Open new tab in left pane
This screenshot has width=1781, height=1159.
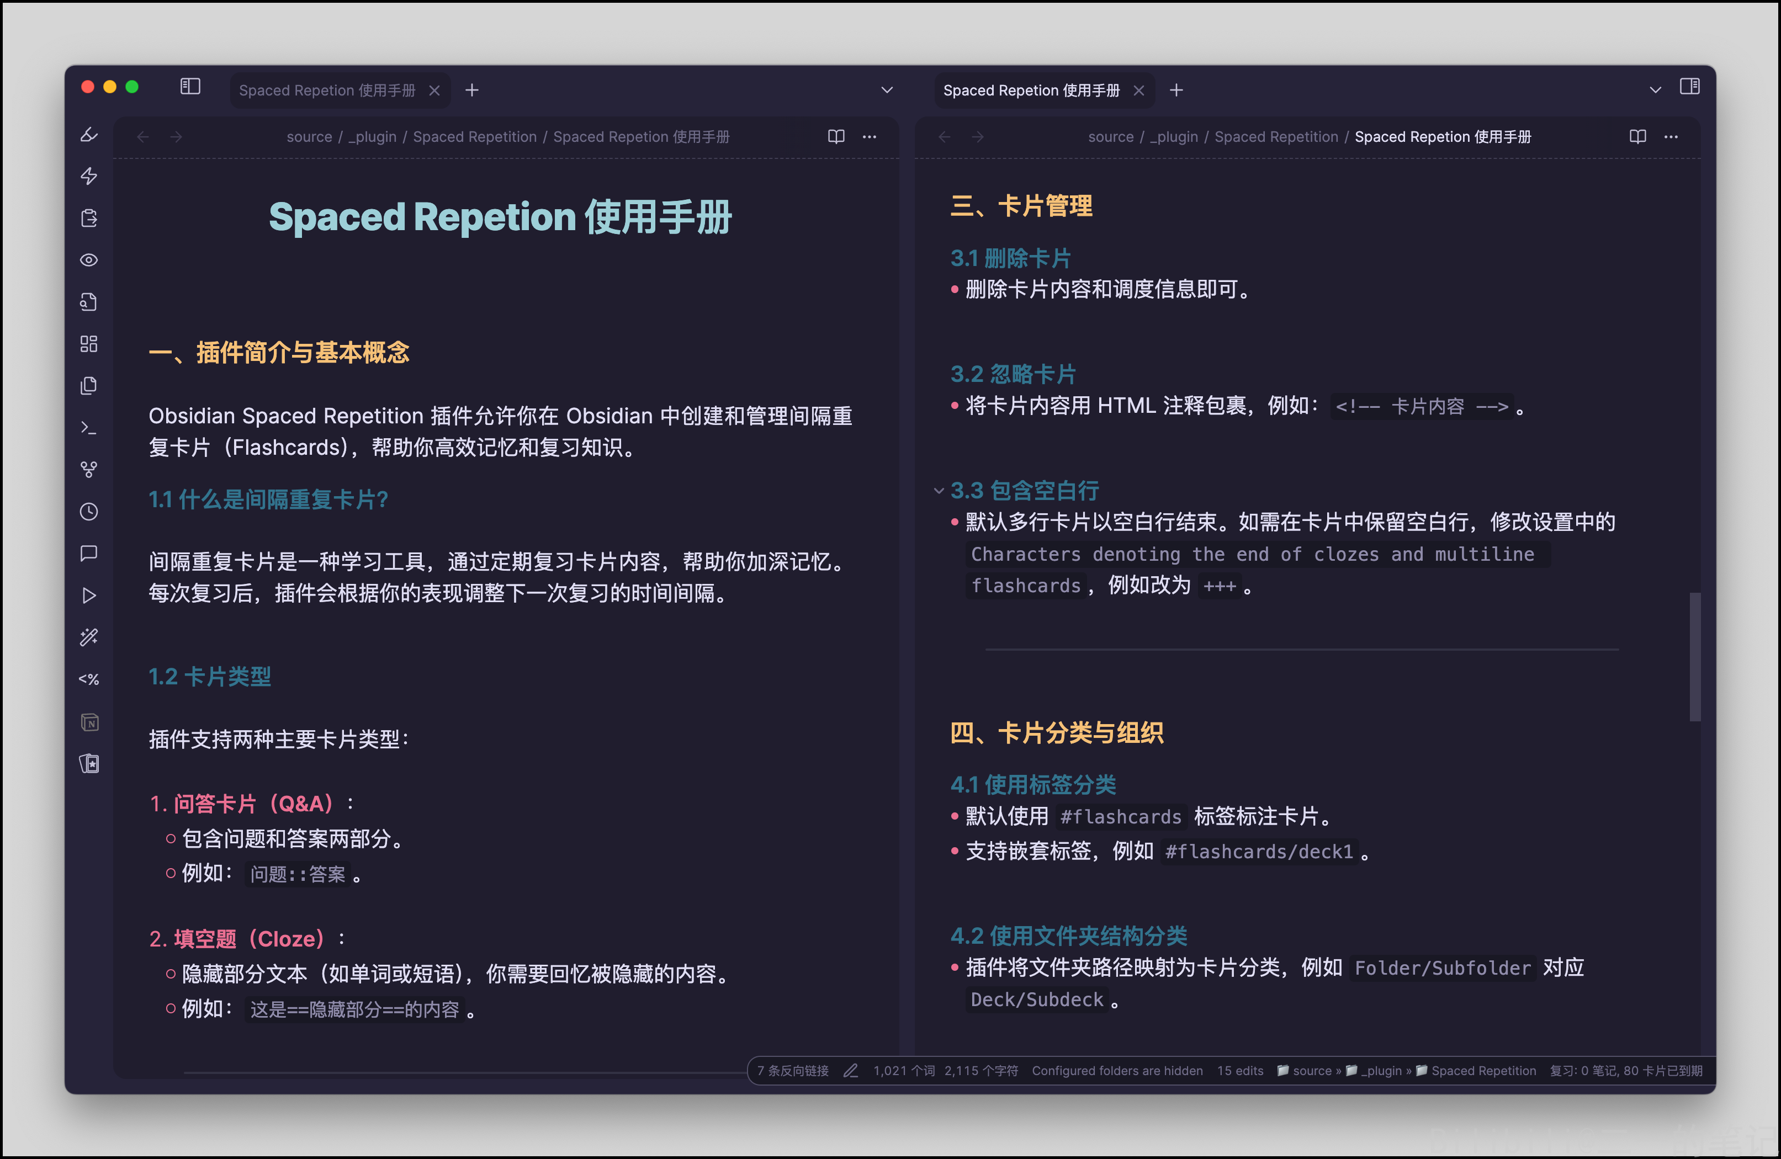[x=471, y=91]
